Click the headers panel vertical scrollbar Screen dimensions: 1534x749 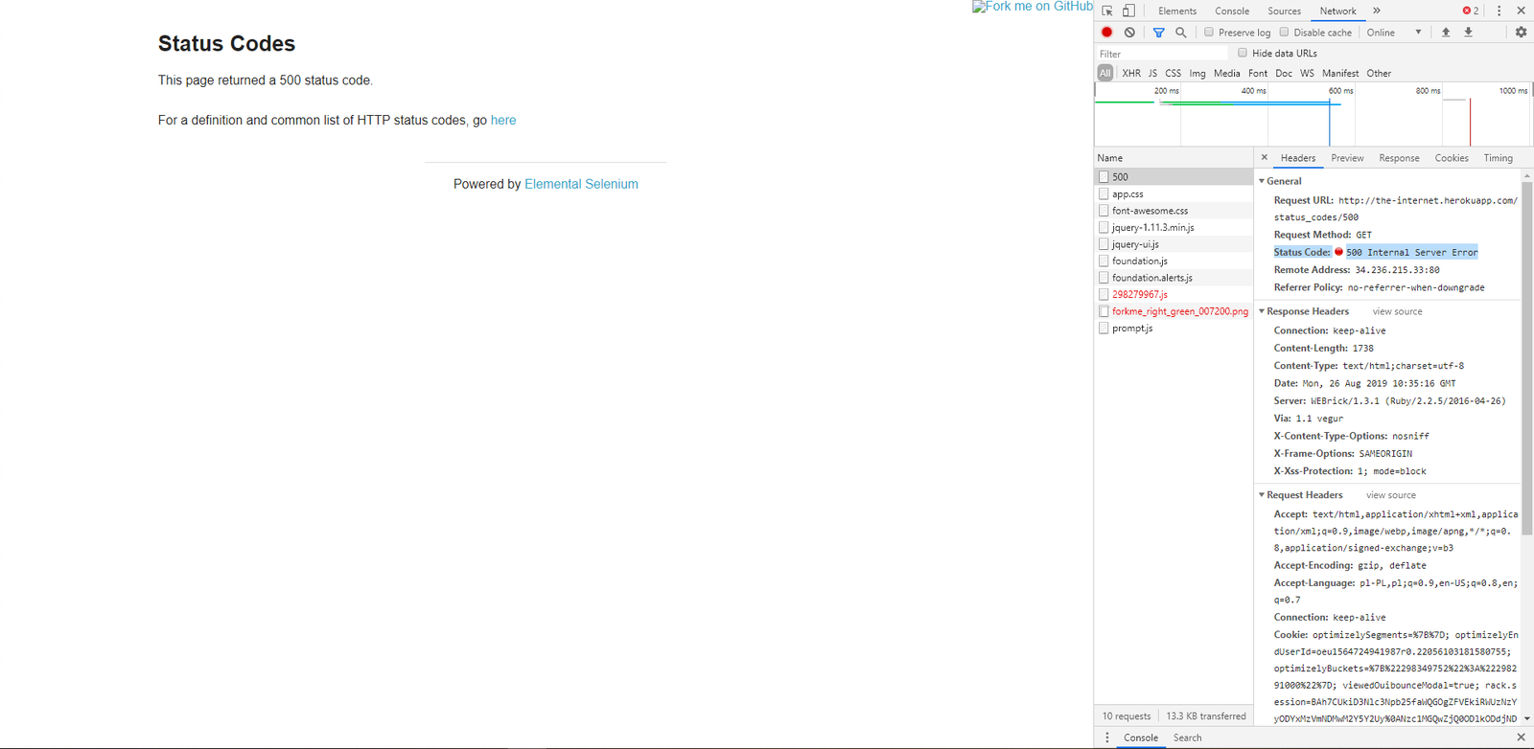1526,354
